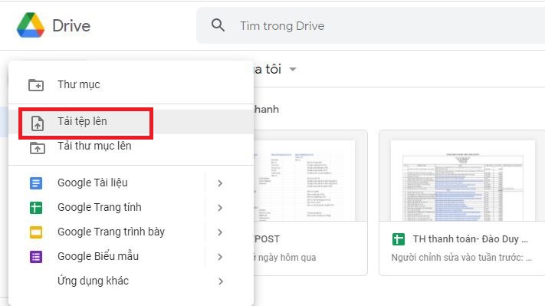This screenshot has width=545, height=306.
Task: Click the Google Drive logo
Action: pos(31,25)
